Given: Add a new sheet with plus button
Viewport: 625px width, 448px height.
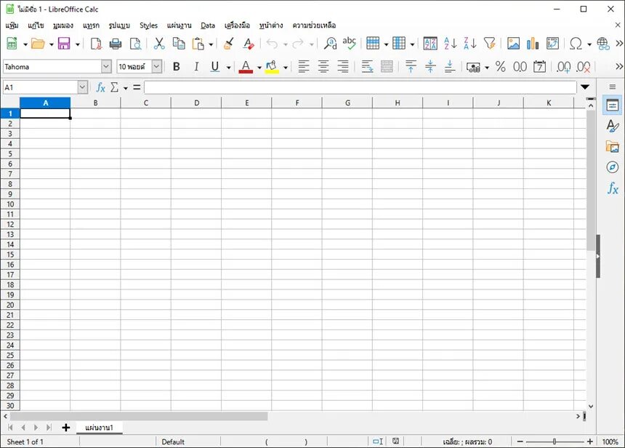Looking at the screenshot, I should tap(65, 427).
